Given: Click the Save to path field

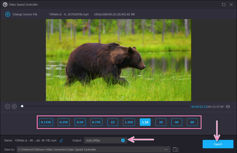Looking at the screenshot, I should coord(88,149).
